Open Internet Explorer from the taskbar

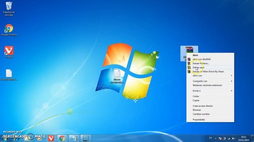pyautogui.click(x=16, y=138)
